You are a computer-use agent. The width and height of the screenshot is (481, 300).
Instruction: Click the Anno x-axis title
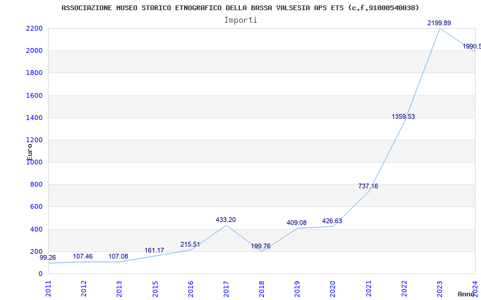(466, 294)
